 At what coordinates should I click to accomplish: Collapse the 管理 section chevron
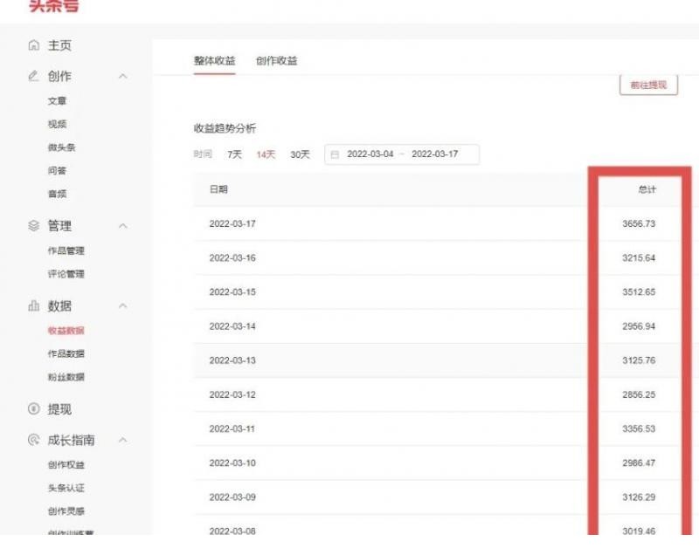click(123, 226)
